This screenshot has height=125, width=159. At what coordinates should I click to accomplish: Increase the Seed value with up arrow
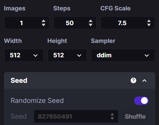point(112,115)
